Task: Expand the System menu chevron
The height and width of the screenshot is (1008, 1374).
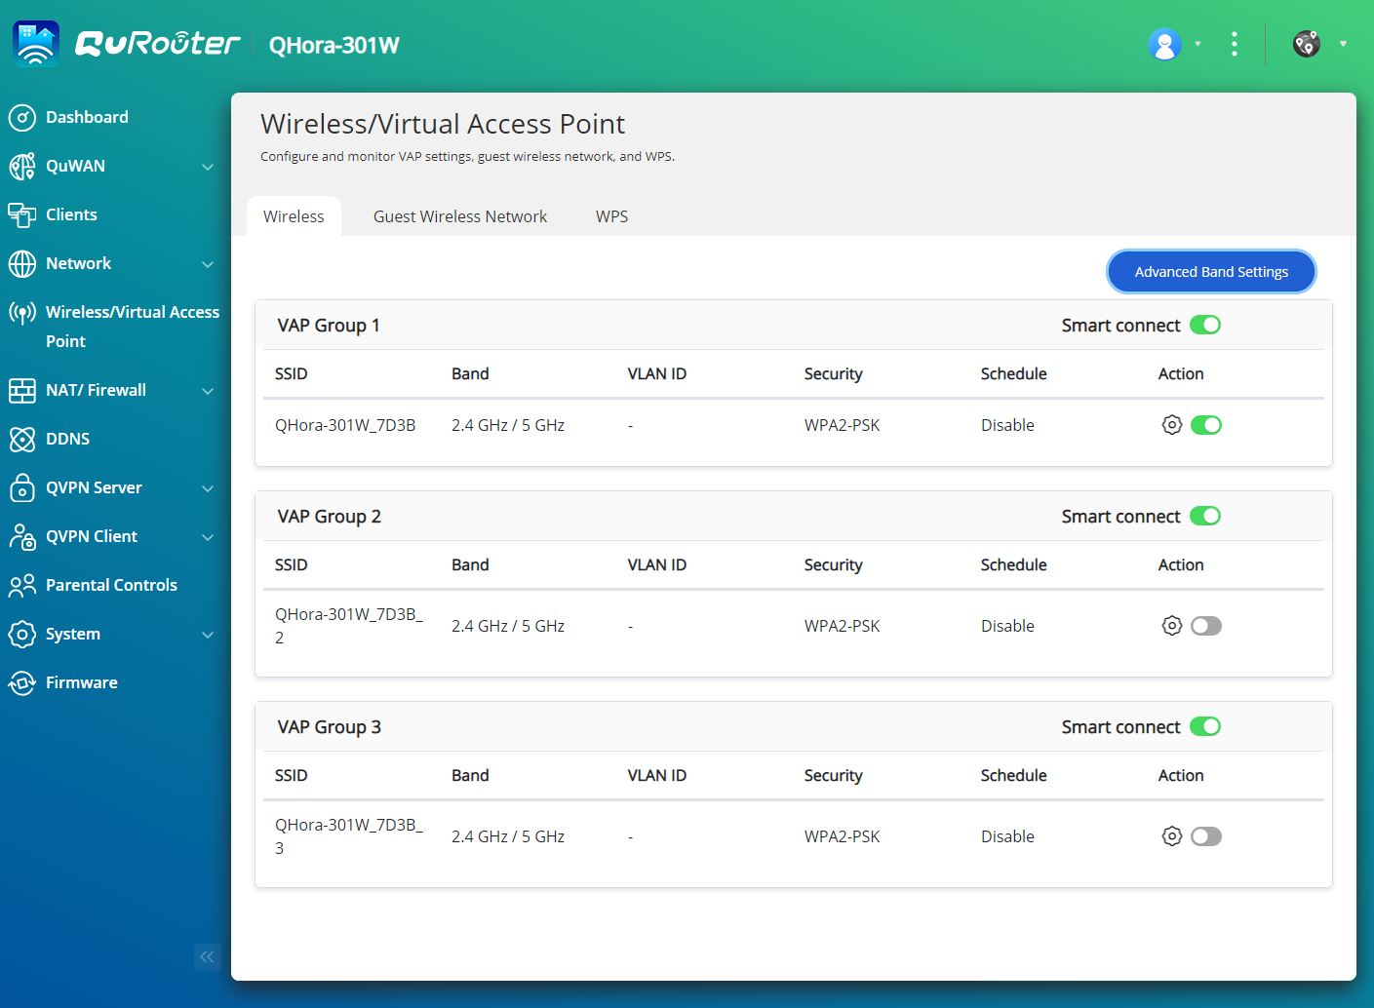Action: pyautogui.click(x=208, y=635)
